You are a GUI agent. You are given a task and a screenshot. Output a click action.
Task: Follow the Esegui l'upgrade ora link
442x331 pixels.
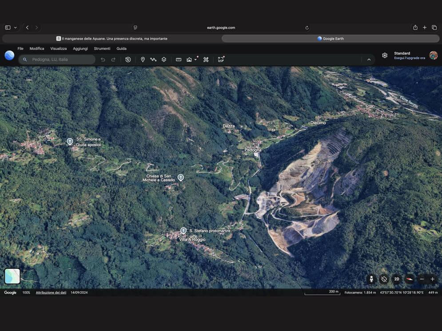[409, 58]
